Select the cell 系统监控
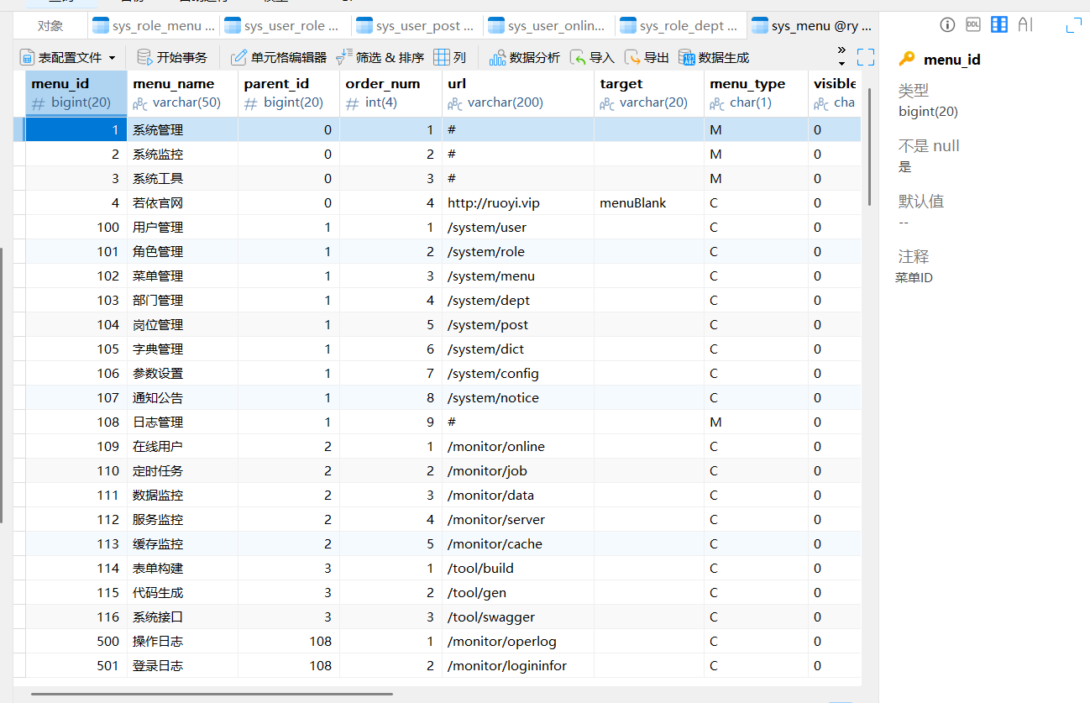The width and height of the screenshot is (1090, 703). 183,154
